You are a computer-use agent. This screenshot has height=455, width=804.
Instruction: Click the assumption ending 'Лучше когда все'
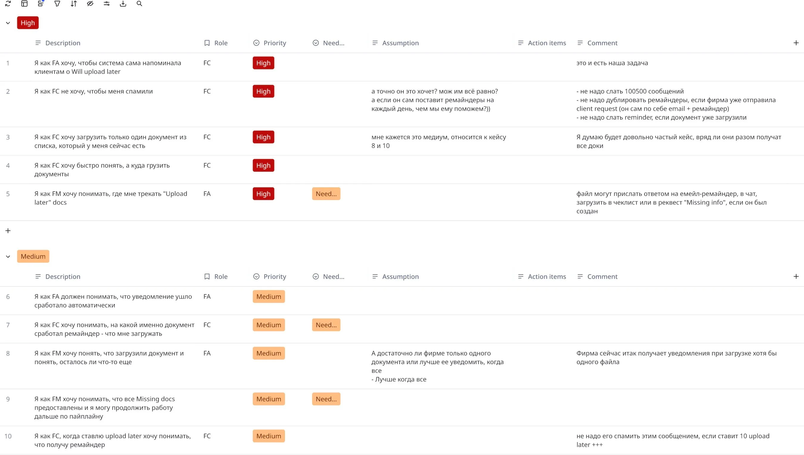(437, 366)
